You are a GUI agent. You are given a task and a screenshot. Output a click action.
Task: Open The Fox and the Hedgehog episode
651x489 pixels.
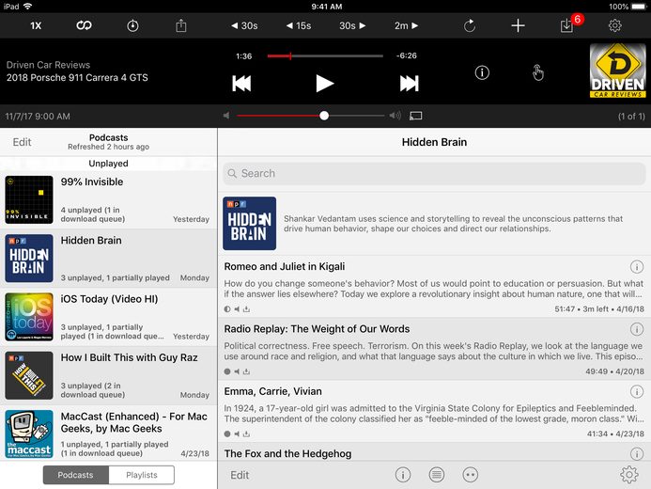click(434, 451)
